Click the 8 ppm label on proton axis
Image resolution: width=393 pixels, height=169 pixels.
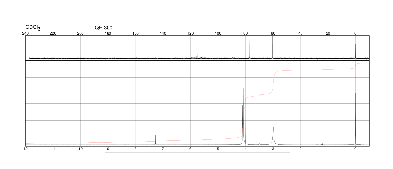(135, 149)
